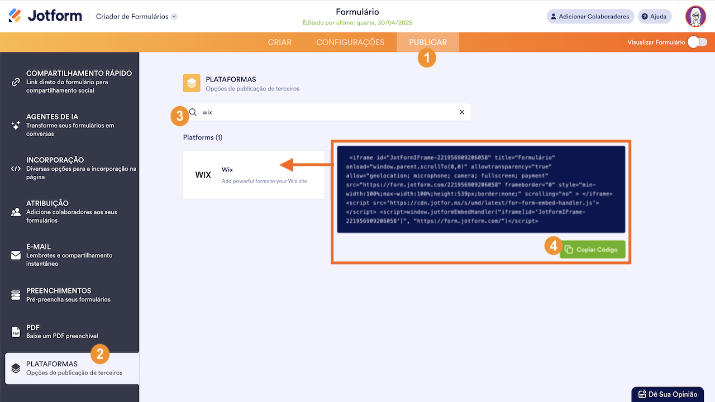715x402 pixels.
Task: Click Adicionar Colaboradores button
Action: click(x=590, y=17)
